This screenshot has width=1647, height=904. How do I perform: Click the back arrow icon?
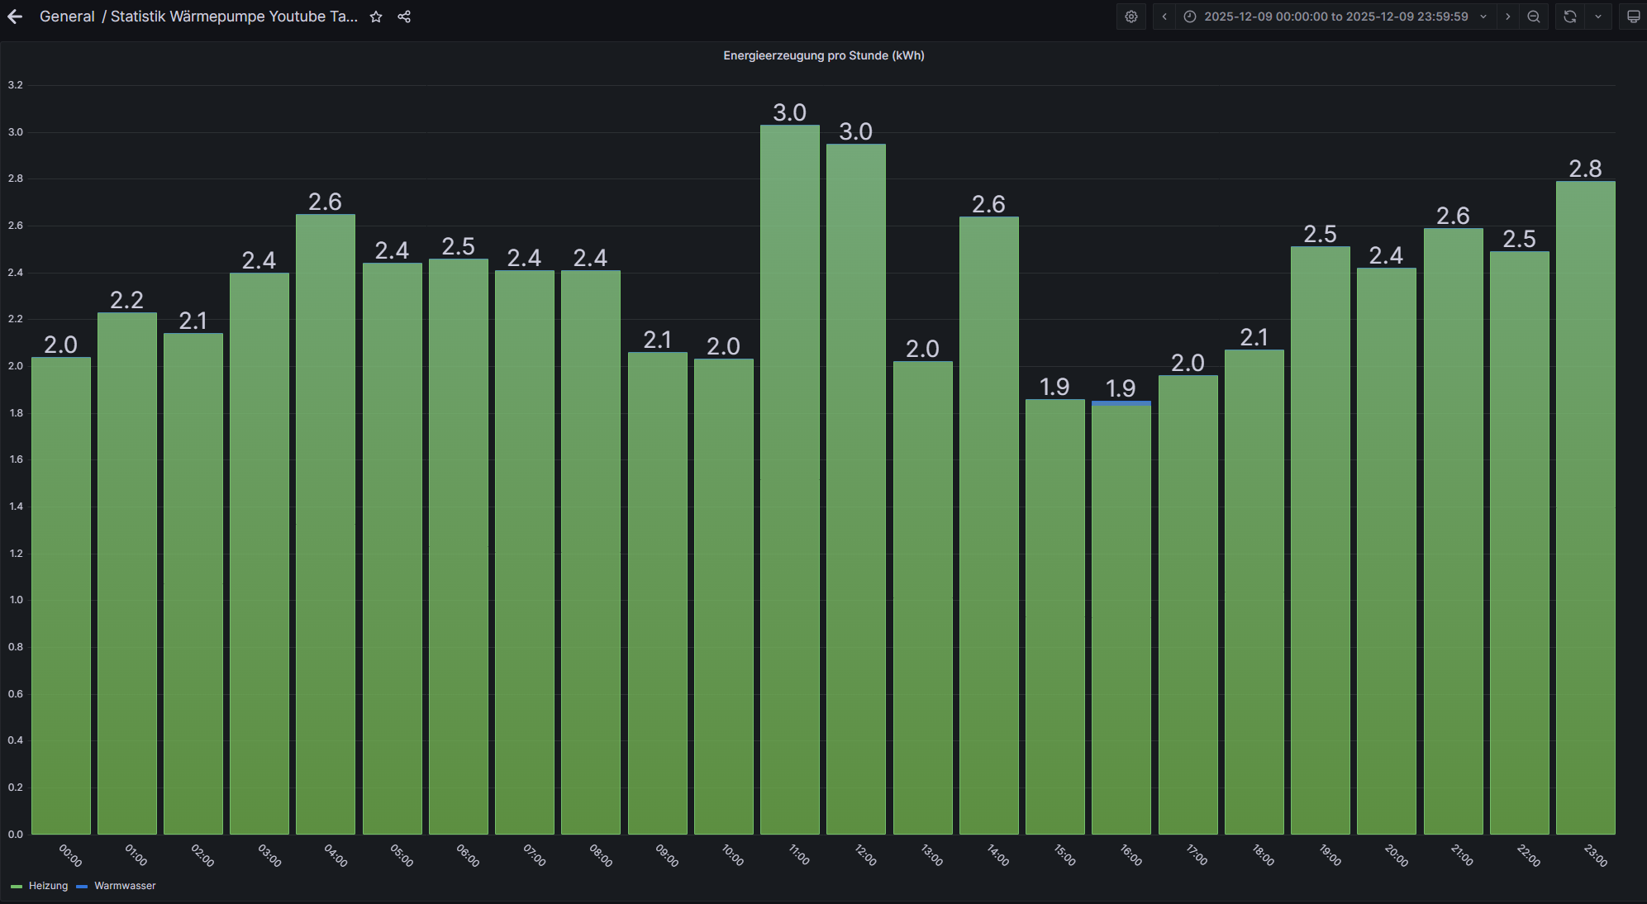(15, 17)
